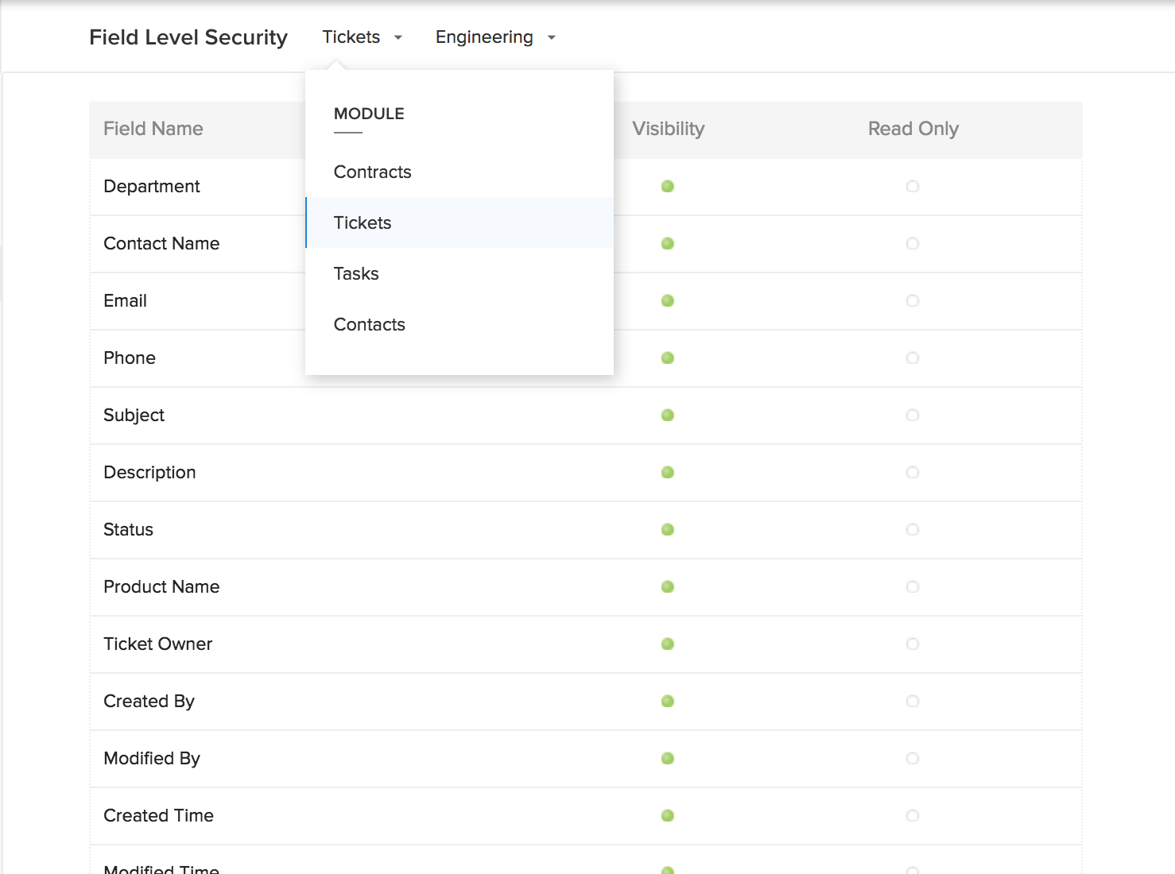Toggle visibility dot for Subject field
The image size is (1175, 874).
(668, 415)
